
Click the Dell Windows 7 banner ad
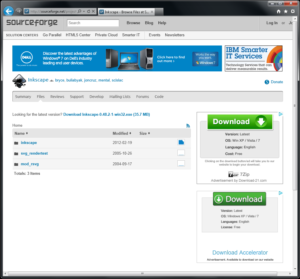tap(117, 58)
